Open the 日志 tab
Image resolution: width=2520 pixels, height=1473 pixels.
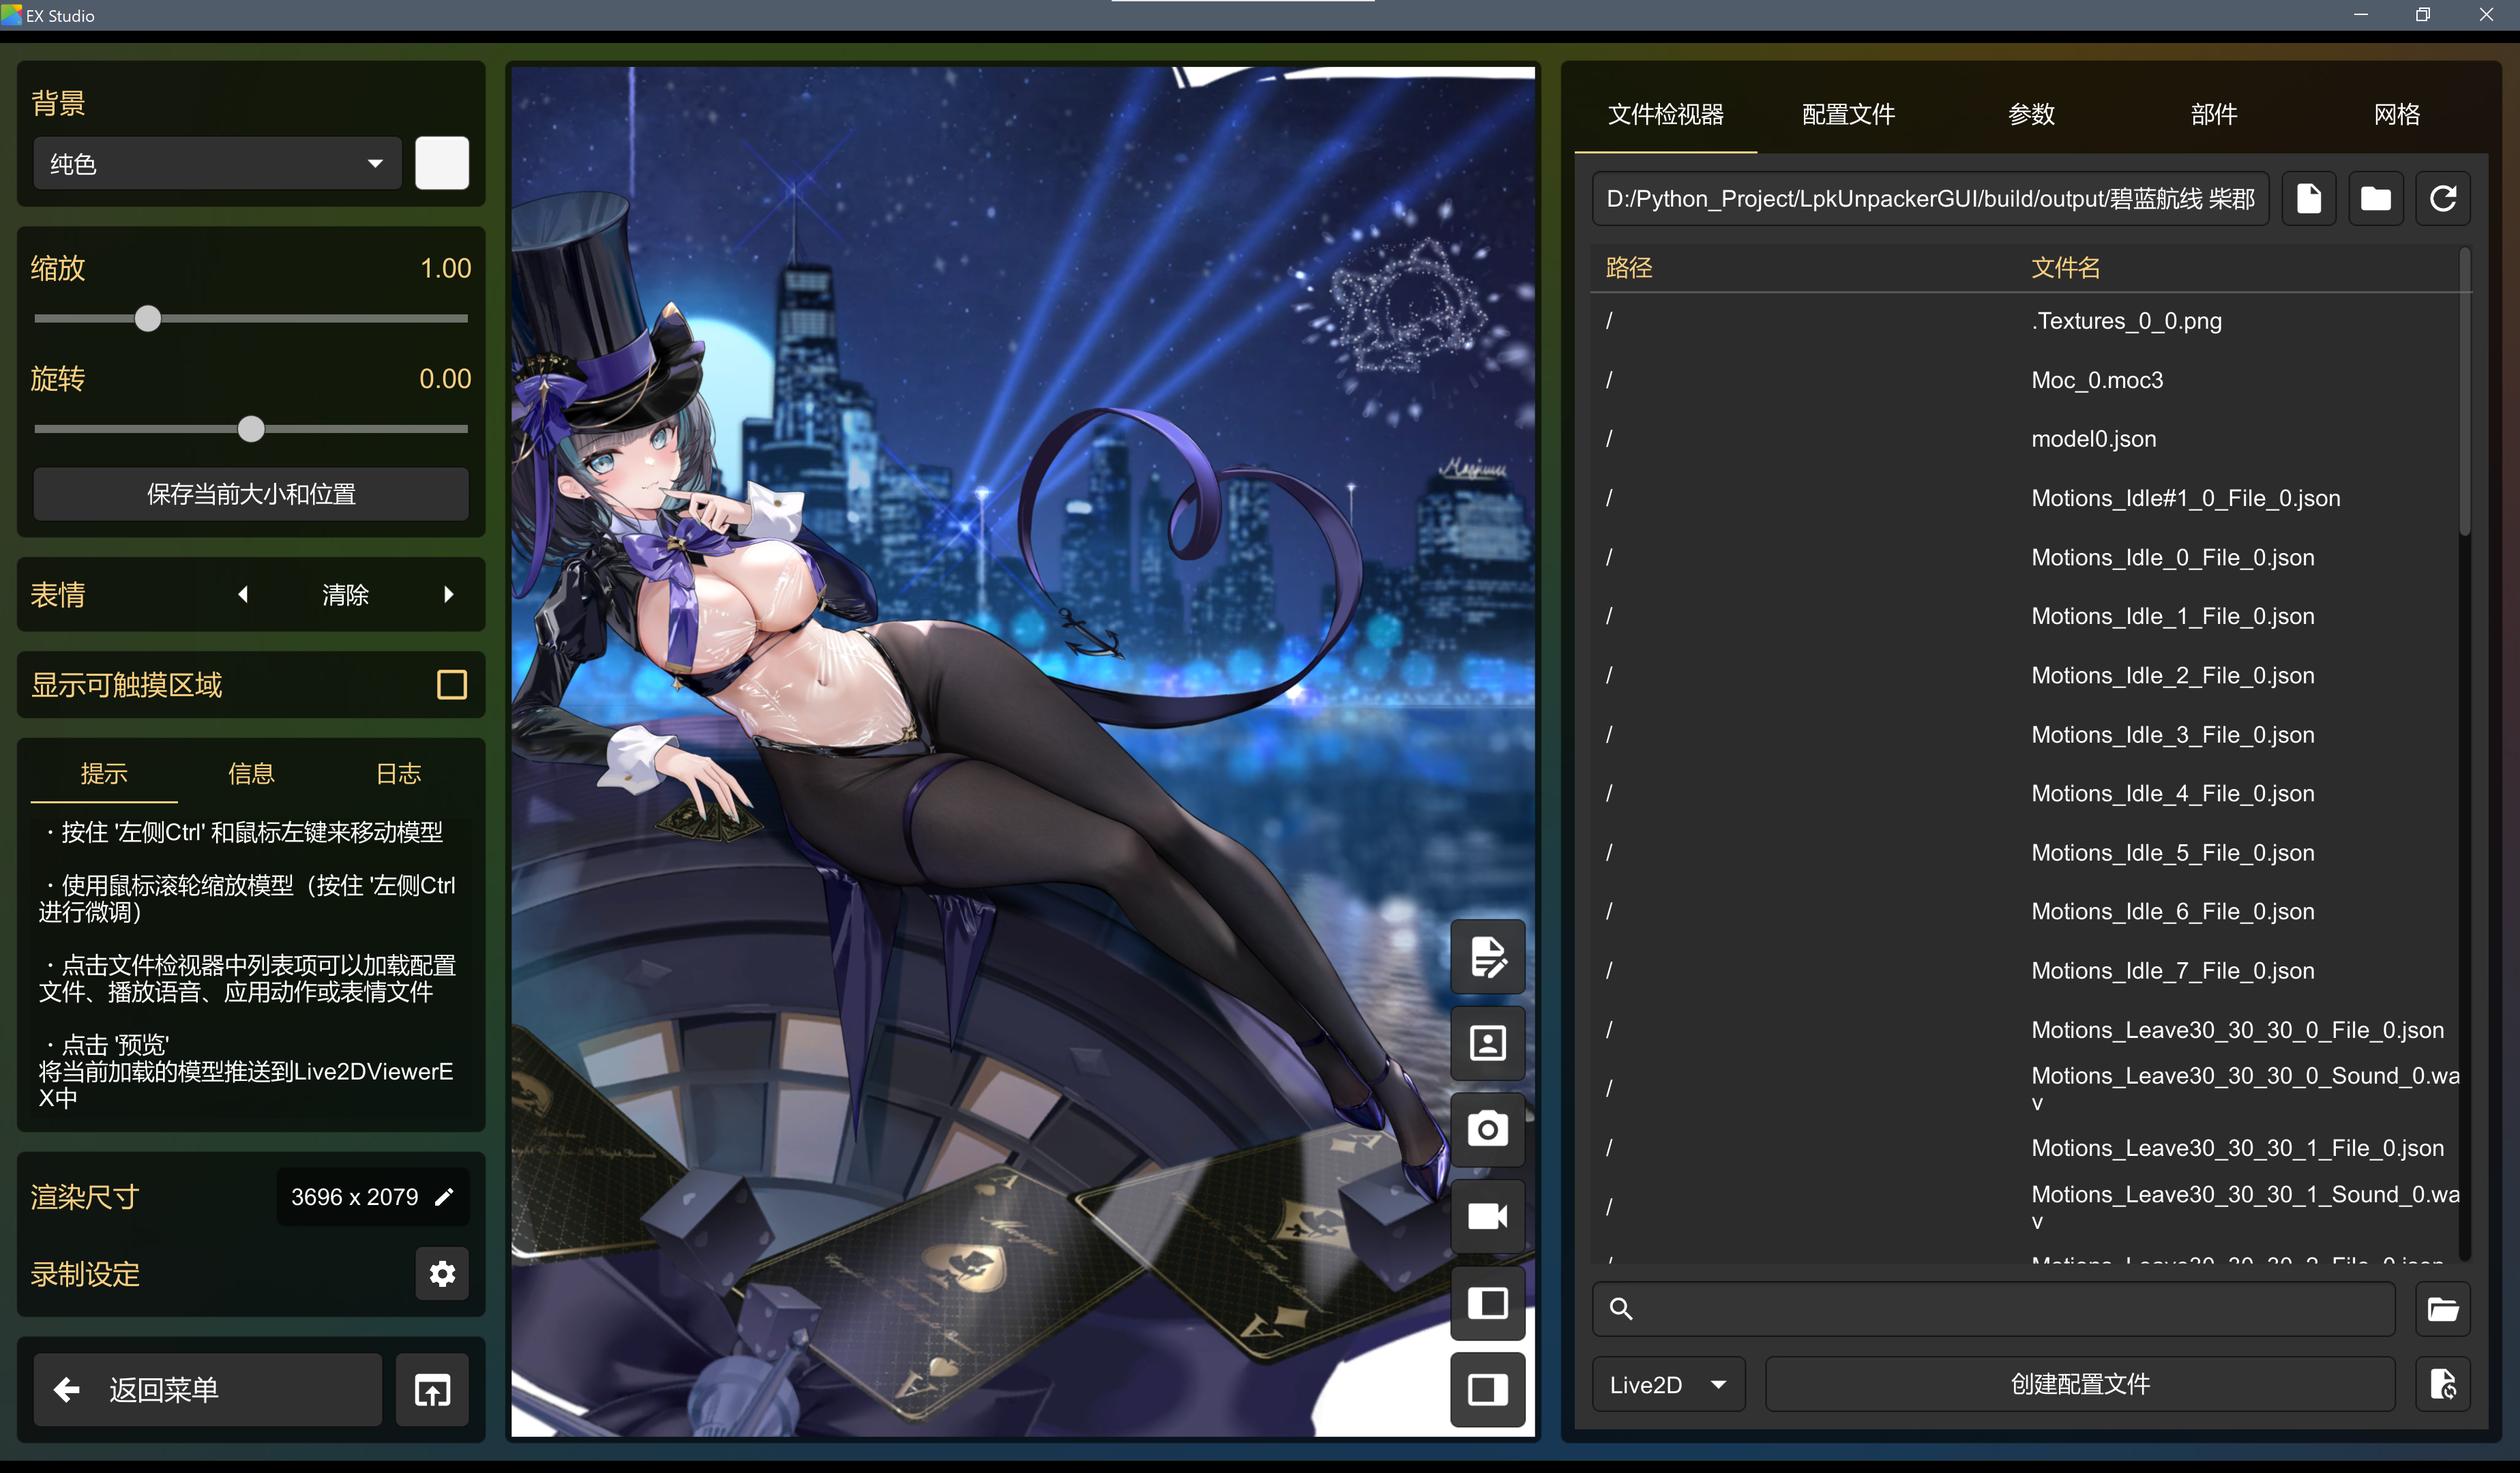pyautogui.click(x=398, y=773)
